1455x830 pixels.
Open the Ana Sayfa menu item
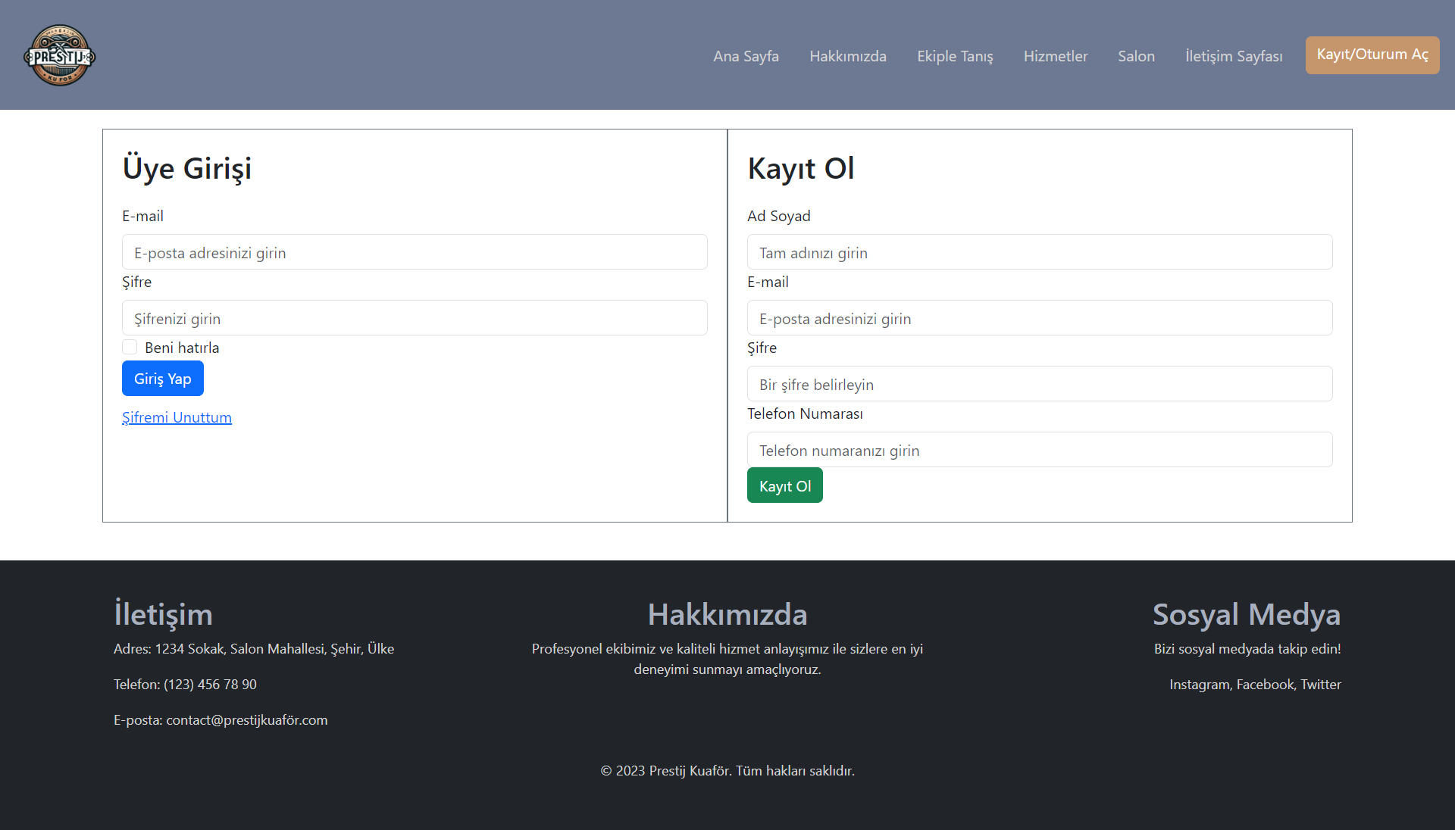[x=746, y=56]
